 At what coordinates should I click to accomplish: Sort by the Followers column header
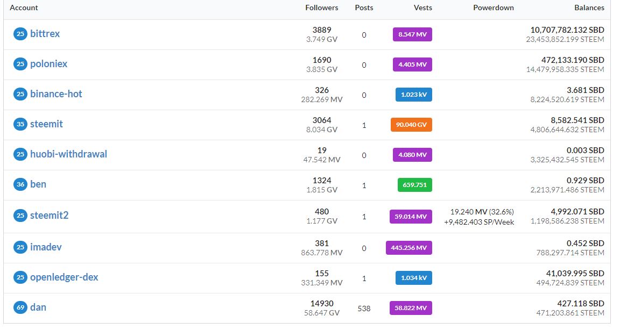coord(321,8)
